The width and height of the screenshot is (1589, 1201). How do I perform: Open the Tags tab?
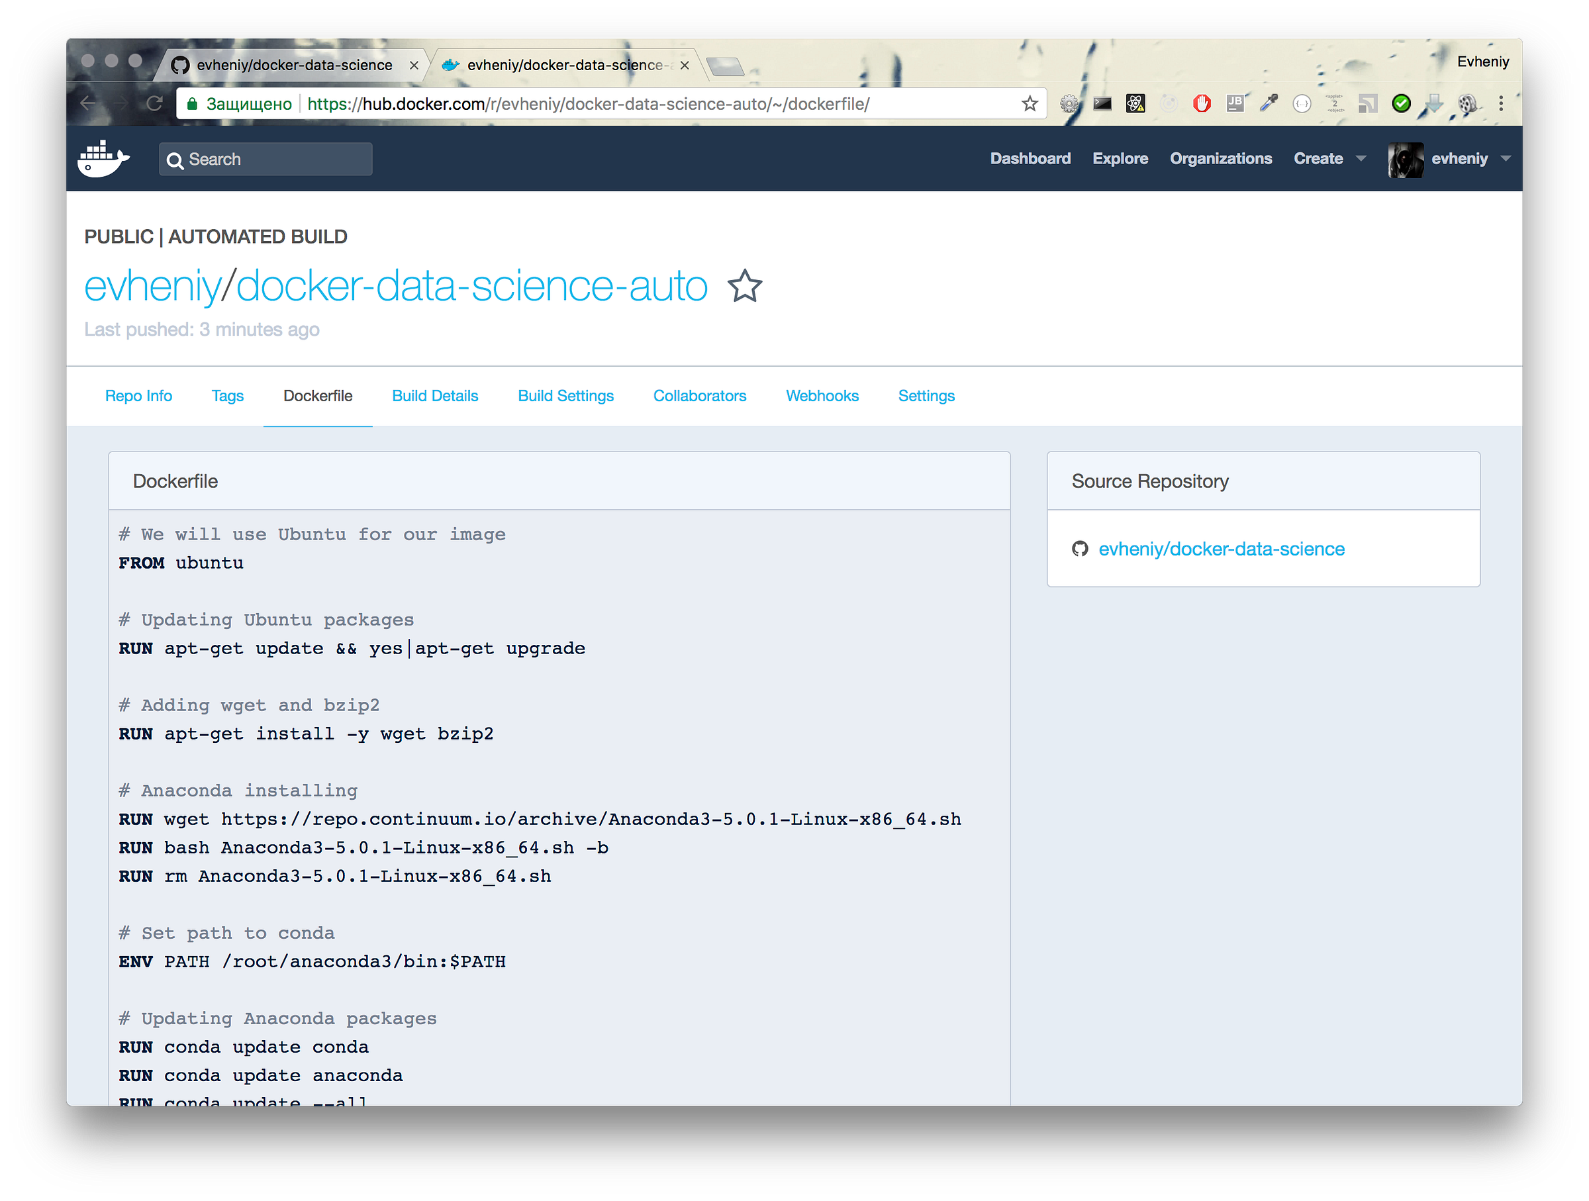click(227, 396)
